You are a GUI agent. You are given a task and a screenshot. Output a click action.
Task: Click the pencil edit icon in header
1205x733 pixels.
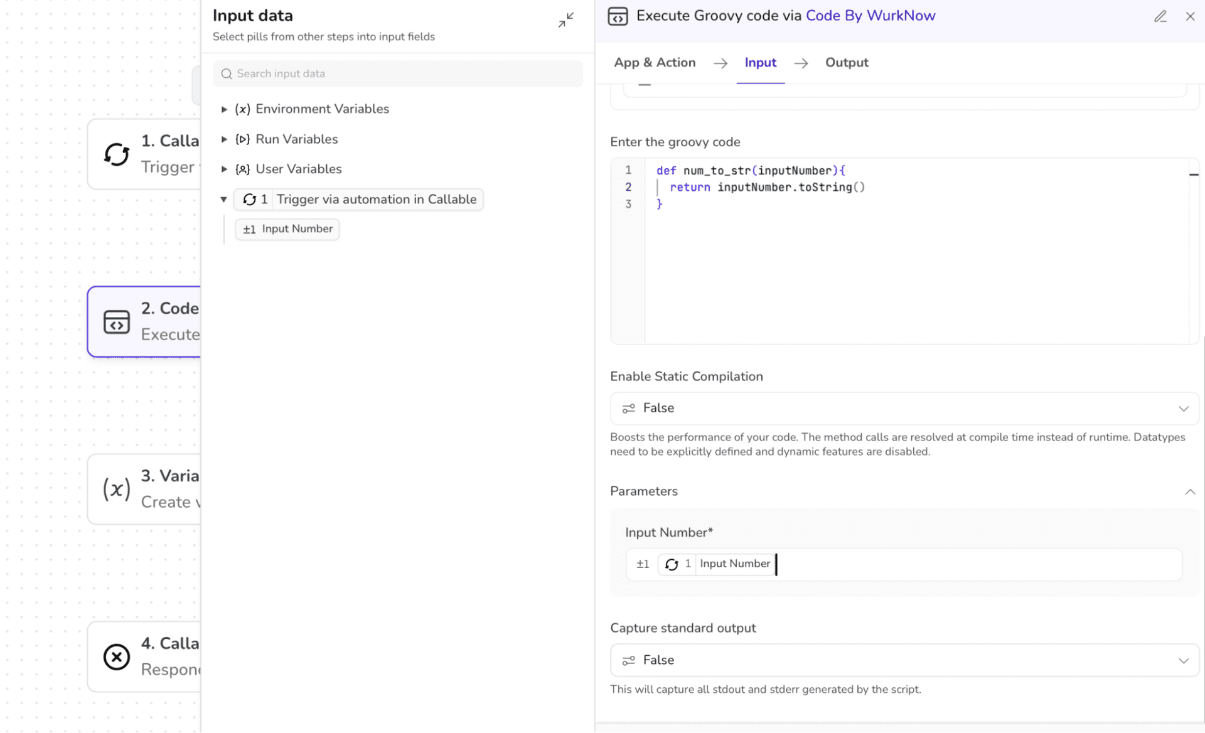(x=1160, y=16)
